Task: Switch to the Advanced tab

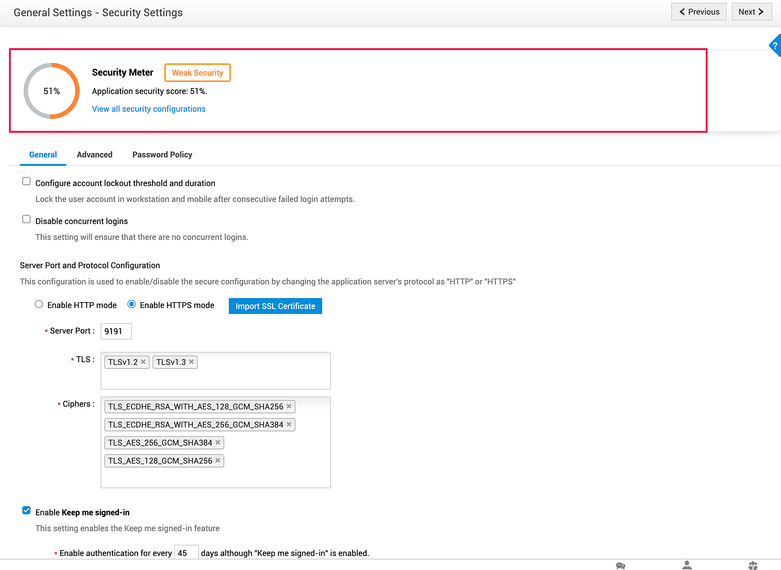Action: point(95,155)
